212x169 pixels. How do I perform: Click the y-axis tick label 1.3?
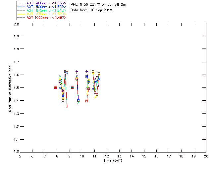[16, 114]
